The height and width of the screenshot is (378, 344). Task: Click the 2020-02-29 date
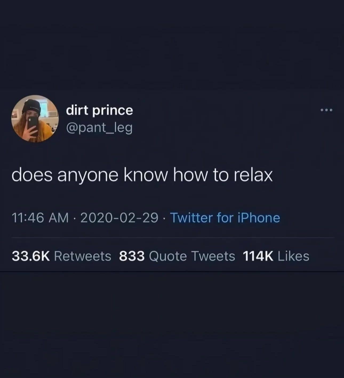tap(119, 218)
